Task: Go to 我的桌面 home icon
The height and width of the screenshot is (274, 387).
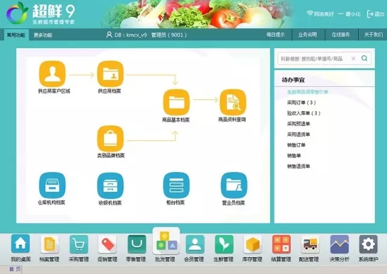Action: (x=21, y=244)
